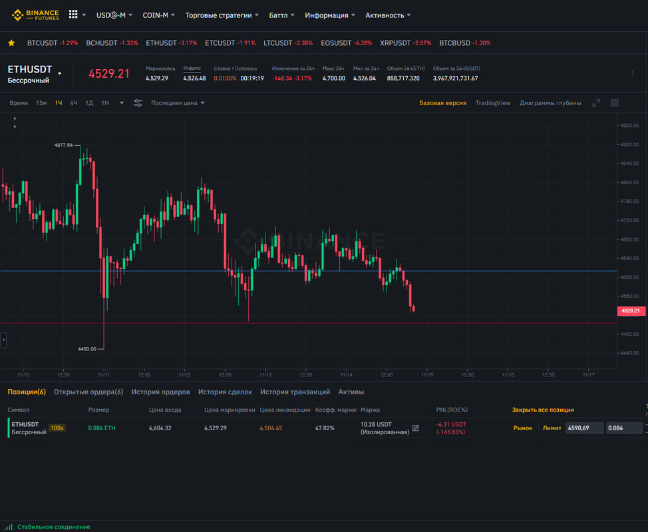Viewport: 648px width, 532px height.
Task: Click the Индекс underlined label
Action: pyautogui.click(x=192, y=68)
